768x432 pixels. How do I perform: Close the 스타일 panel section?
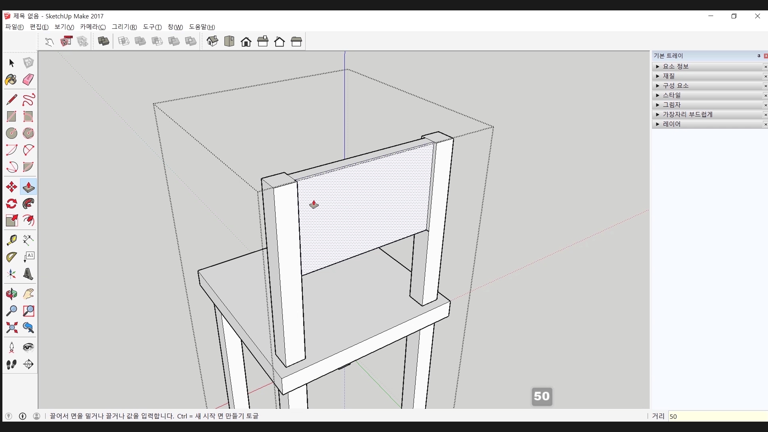coord(765,96)
